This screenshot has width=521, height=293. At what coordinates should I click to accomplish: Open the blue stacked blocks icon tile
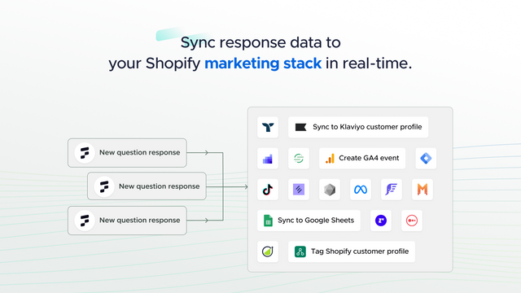[x=268, y=158]
